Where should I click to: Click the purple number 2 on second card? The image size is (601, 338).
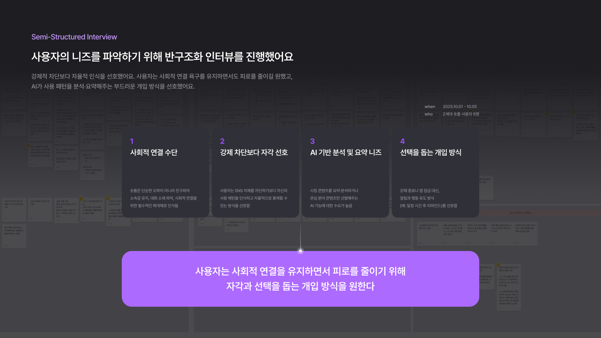click(222, 141)
